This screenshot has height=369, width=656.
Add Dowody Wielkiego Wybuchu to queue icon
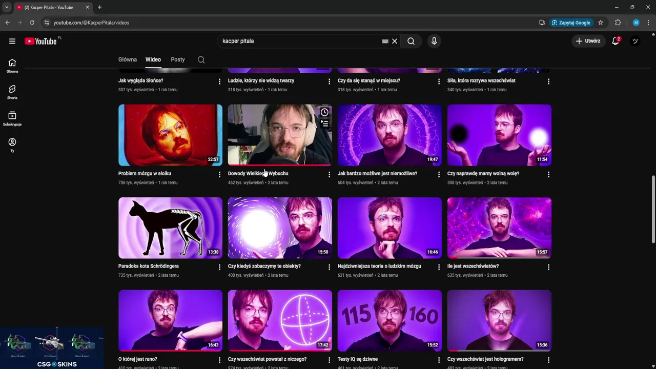pyautogui.click(x=324, y=124)
